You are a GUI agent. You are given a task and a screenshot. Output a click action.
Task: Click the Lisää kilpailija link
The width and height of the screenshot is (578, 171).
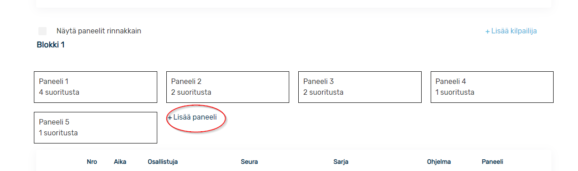[x=511, y=31]
